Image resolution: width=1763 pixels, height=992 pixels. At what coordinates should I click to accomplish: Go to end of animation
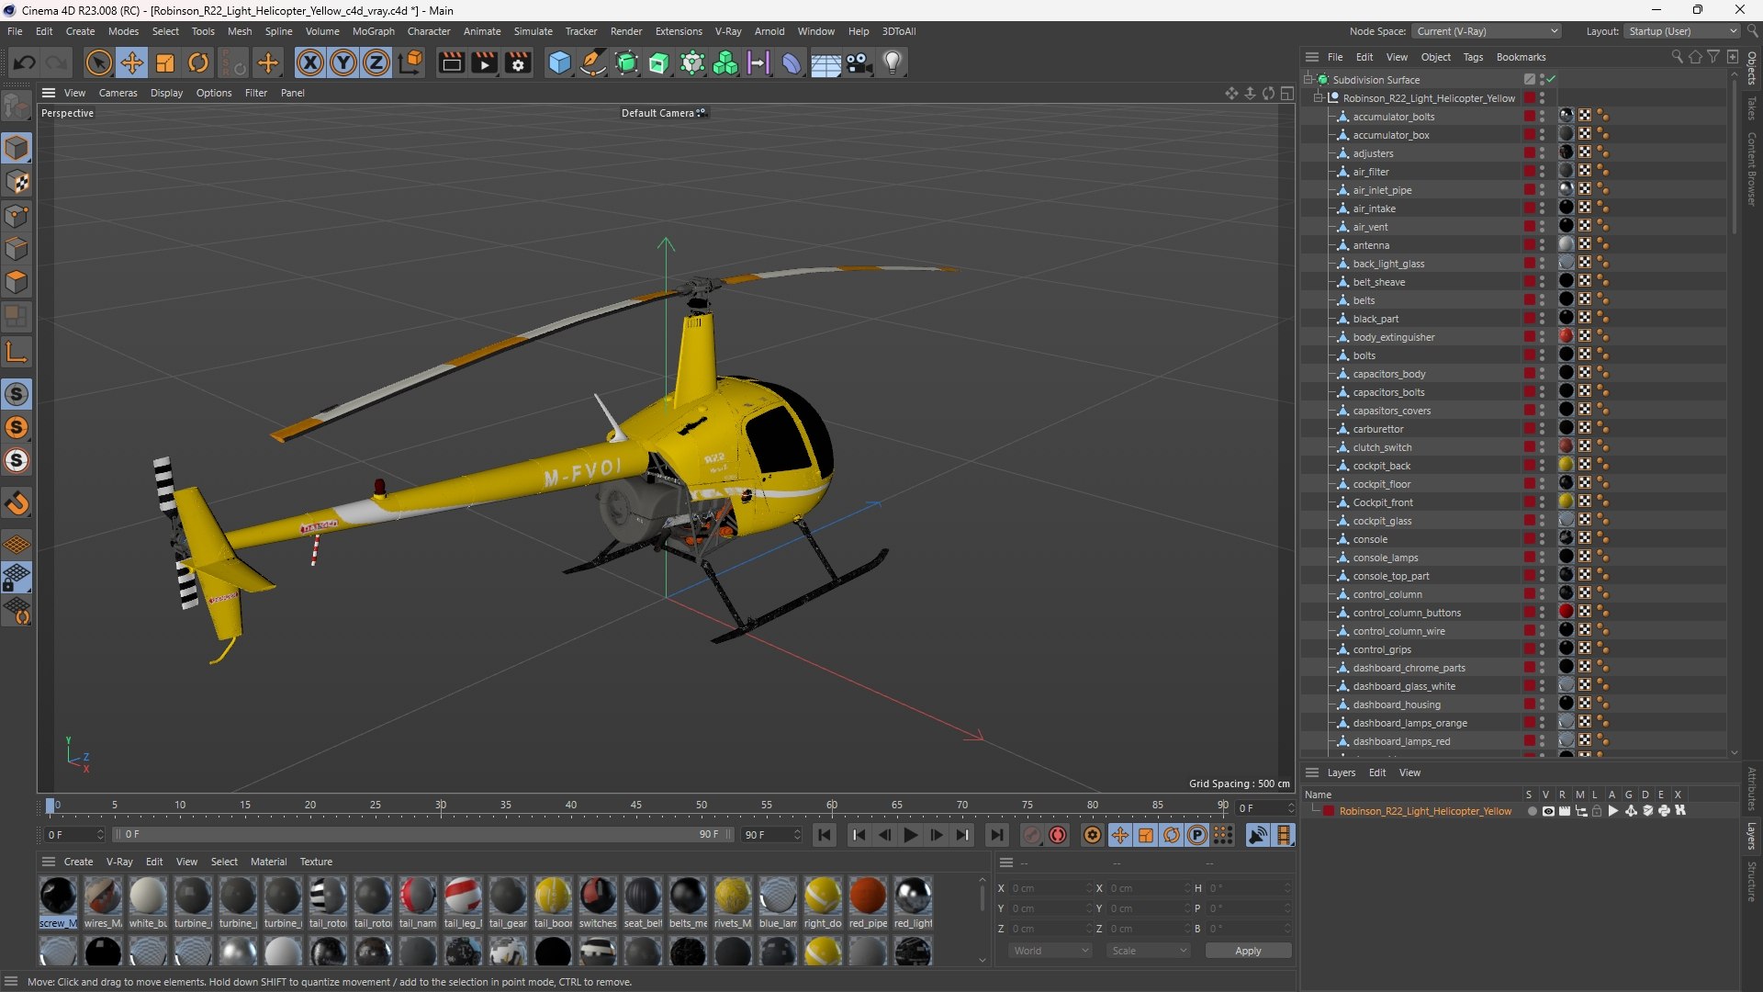point(996,835)
